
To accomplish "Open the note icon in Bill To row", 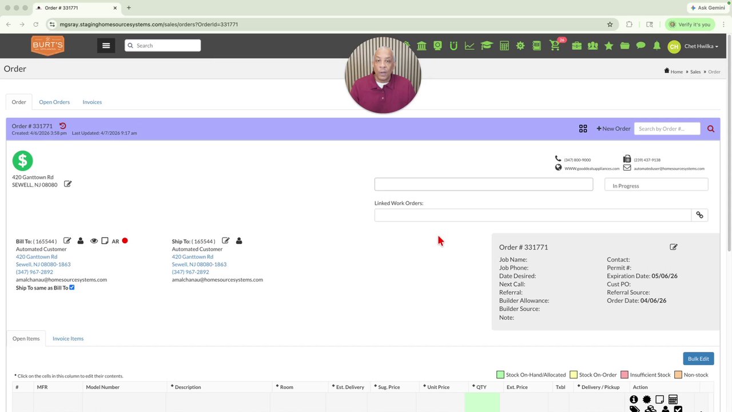I will coord(105,241).
